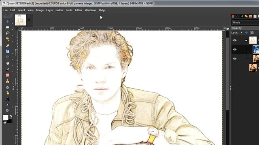Open the Select menu

pyautogui.click(x=21, y=10)
